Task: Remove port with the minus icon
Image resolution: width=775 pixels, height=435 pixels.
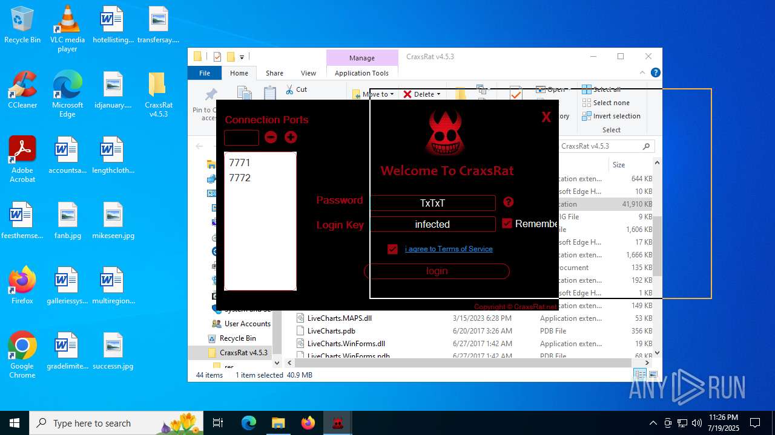Action: click(271, 137)
